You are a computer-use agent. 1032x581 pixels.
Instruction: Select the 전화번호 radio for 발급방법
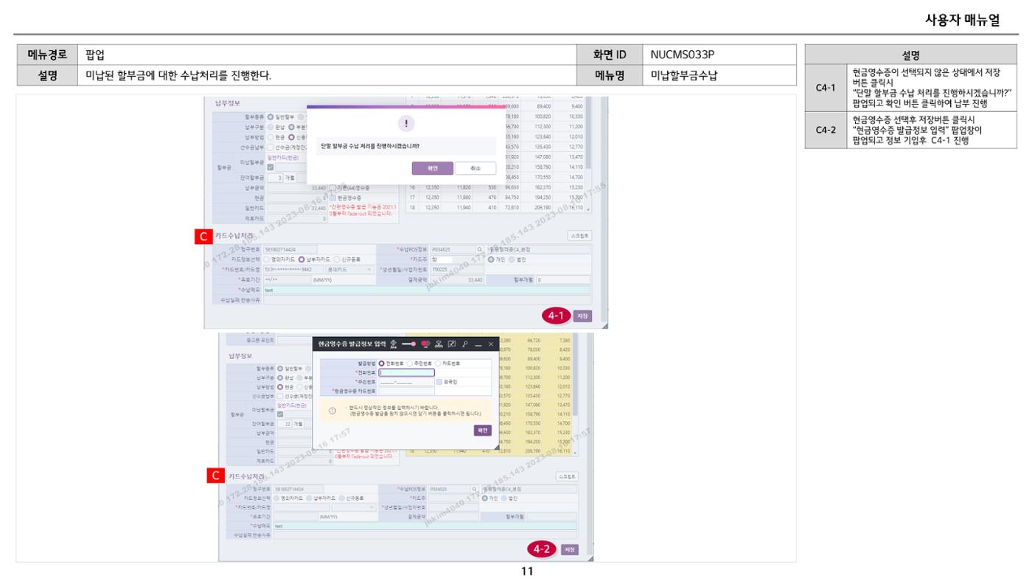pyautogui.click(x=382, y=363)
